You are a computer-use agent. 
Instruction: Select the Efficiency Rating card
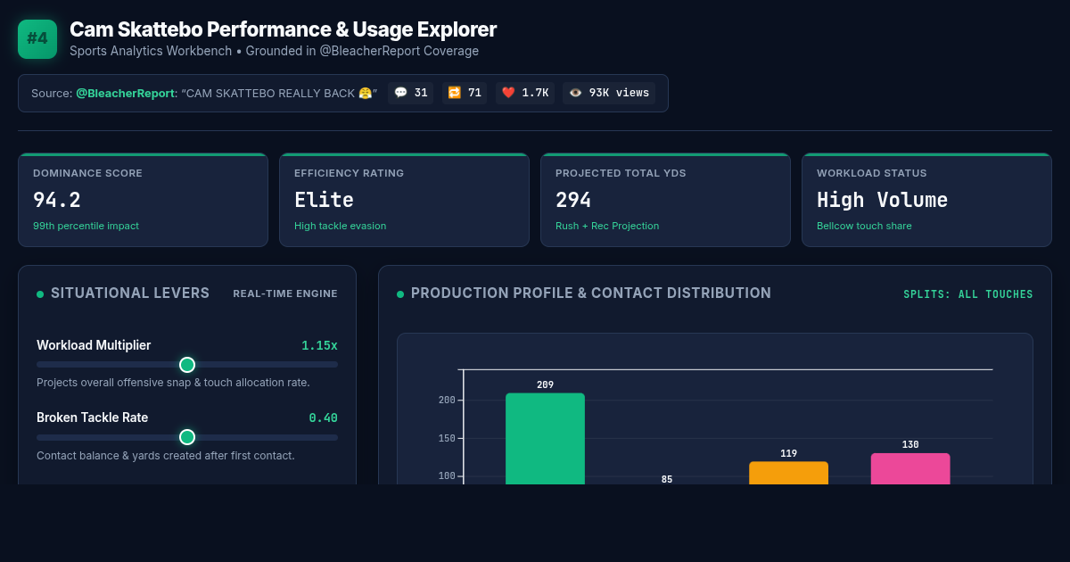pos(404,200)
